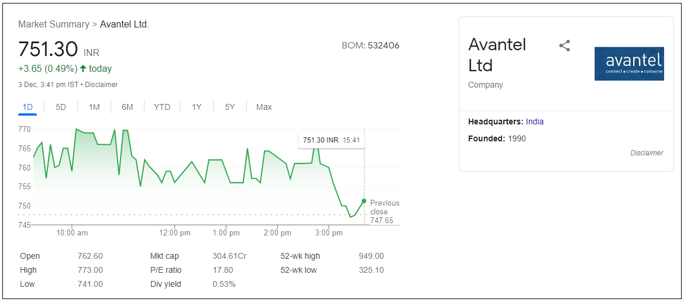Screen dimensions: 684x302
Task: Go to Market Summary breadcrumb
Action: [54, 25]
